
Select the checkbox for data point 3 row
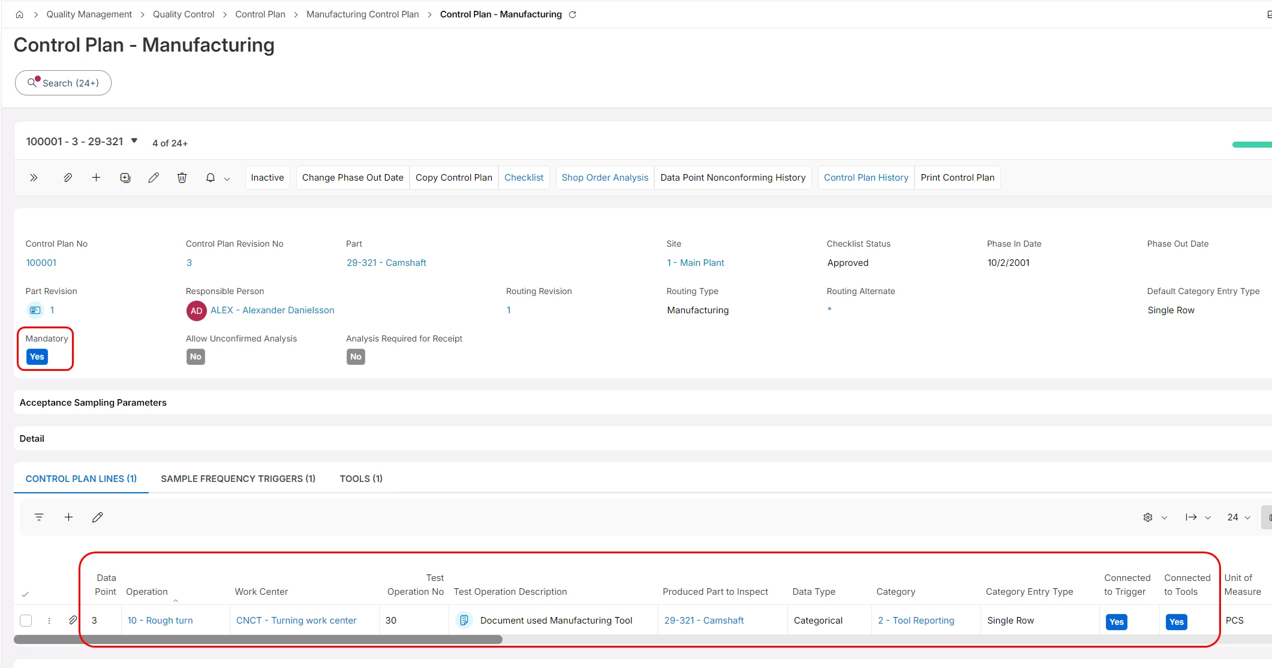tap(26, 621)
